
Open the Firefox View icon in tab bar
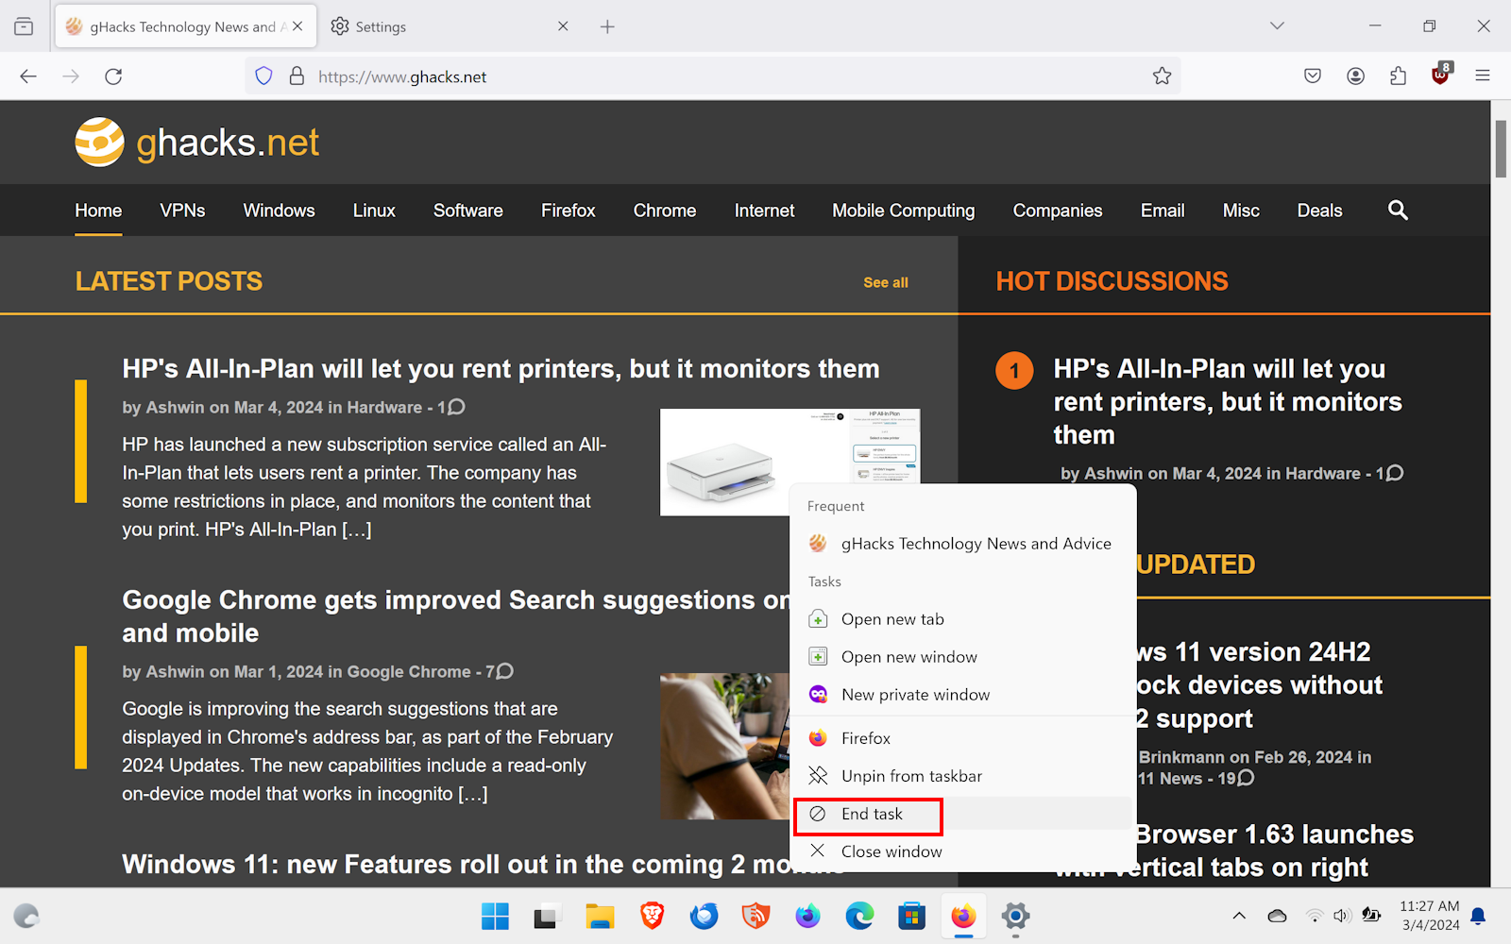(24, 26)
